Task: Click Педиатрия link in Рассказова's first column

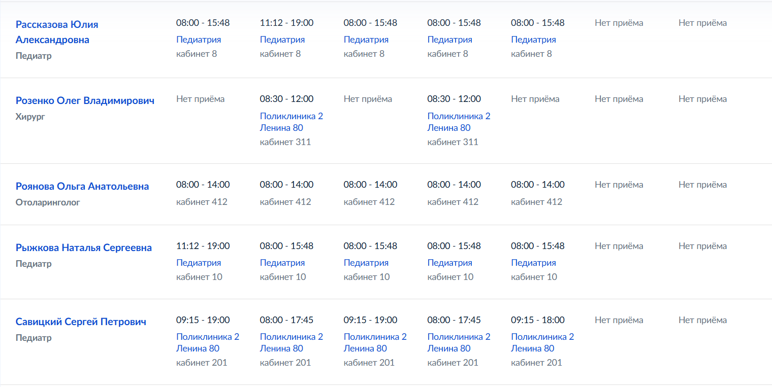Action: 199,40
